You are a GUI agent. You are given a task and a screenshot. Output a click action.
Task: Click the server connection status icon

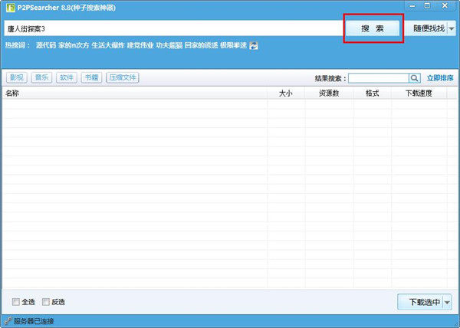tap(8, 321)
